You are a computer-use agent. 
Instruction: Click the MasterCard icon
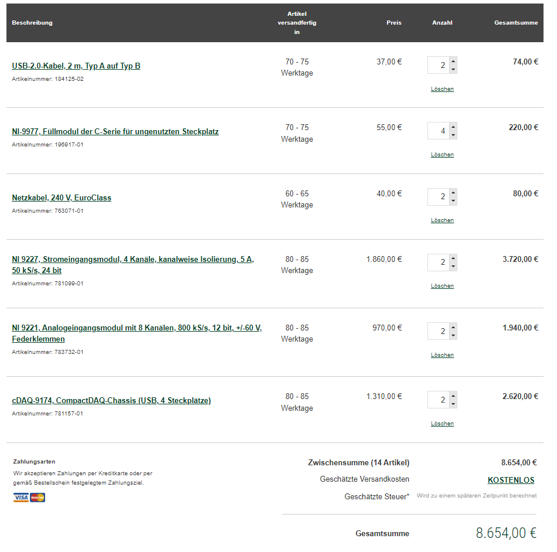pyautogui.click(x=38, y=498)
